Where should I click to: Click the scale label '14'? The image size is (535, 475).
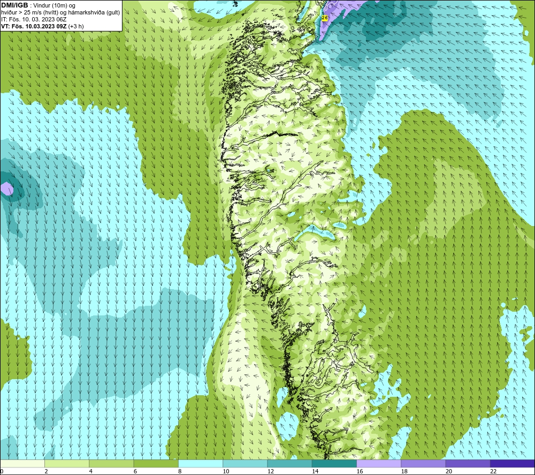click(315, 471)
